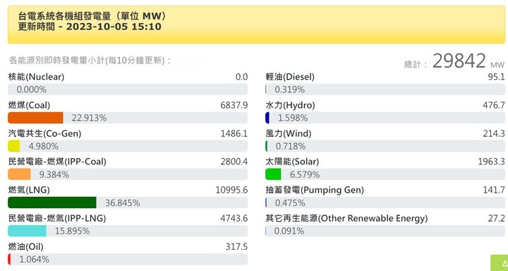
Task: Click the green button at bottom-right corner
Action: coord(500,263)
